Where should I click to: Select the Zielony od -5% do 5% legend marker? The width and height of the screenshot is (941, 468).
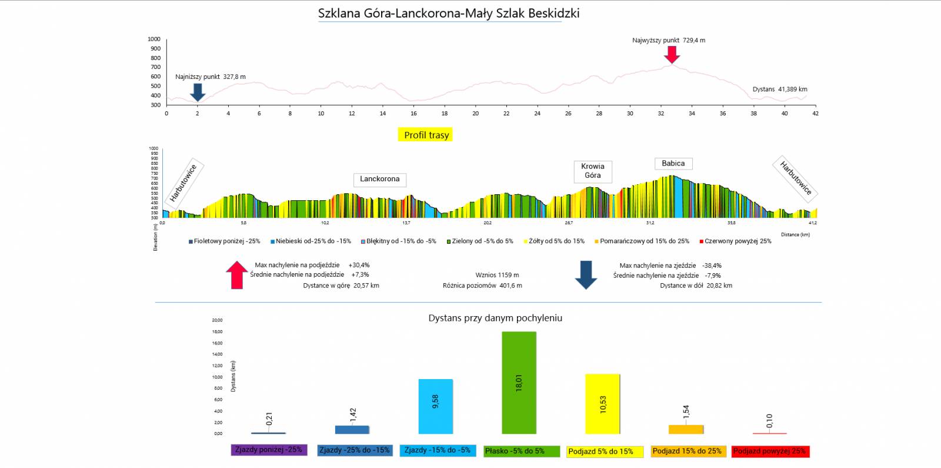pos(449,241)
